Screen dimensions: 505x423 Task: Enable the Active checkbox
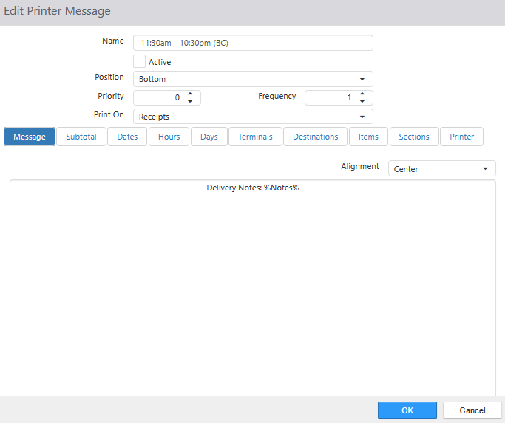(139, 61)
